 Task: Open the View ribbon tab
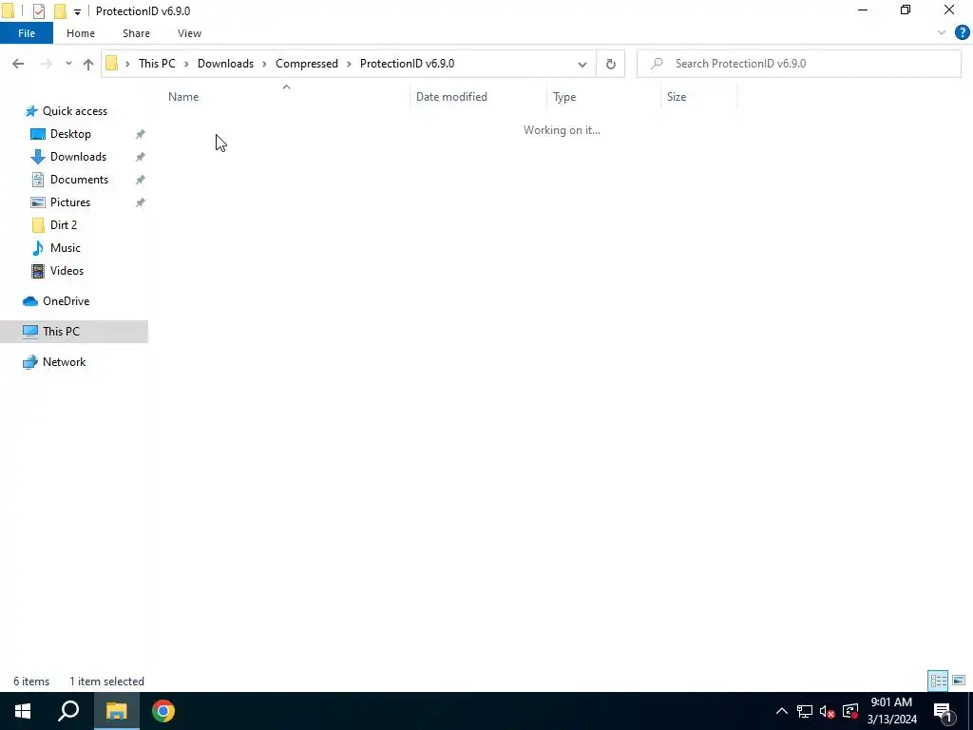(189, 33)
